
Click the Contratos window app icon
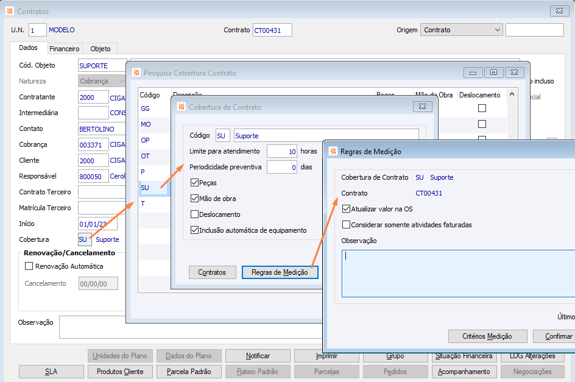[10, 11]
